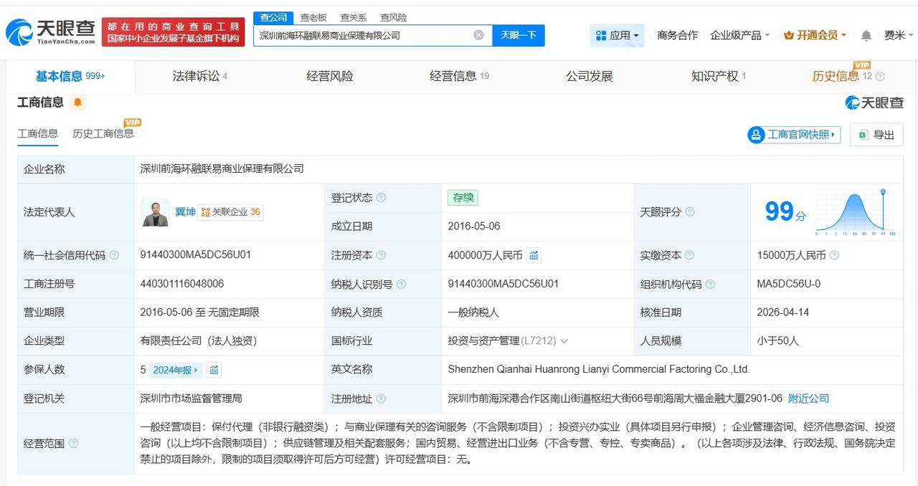Click the help icon next to 统一社会信用代码
Screen dimensions: 918x486
[x=114, y=255]
